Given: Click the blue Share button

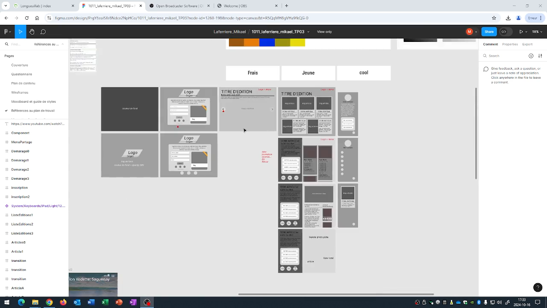Looking at the screenshot, I should coord(489,32).
